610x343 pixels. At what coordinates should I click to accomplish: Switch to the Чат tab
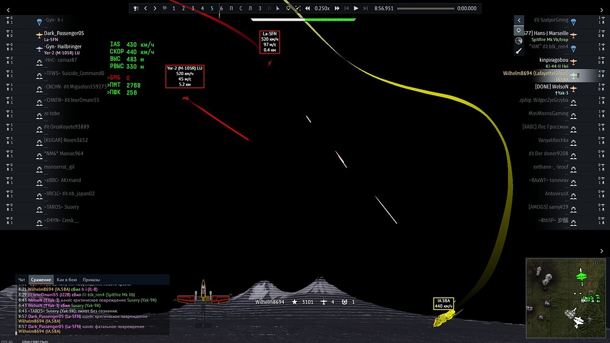point(22,280)
